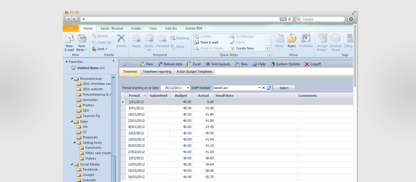
Task: Open the Action Budget Templates tab
Action: tap(195, 72)
